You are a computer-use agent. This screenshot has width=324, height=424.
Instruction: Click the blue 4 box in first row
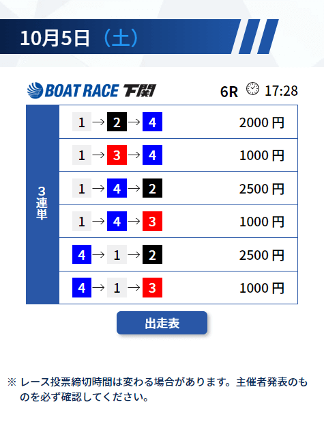point(152,122)
